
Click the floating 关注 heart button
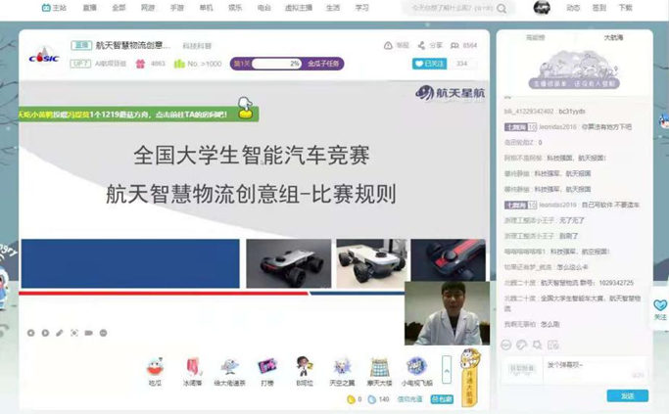[660, 309]
